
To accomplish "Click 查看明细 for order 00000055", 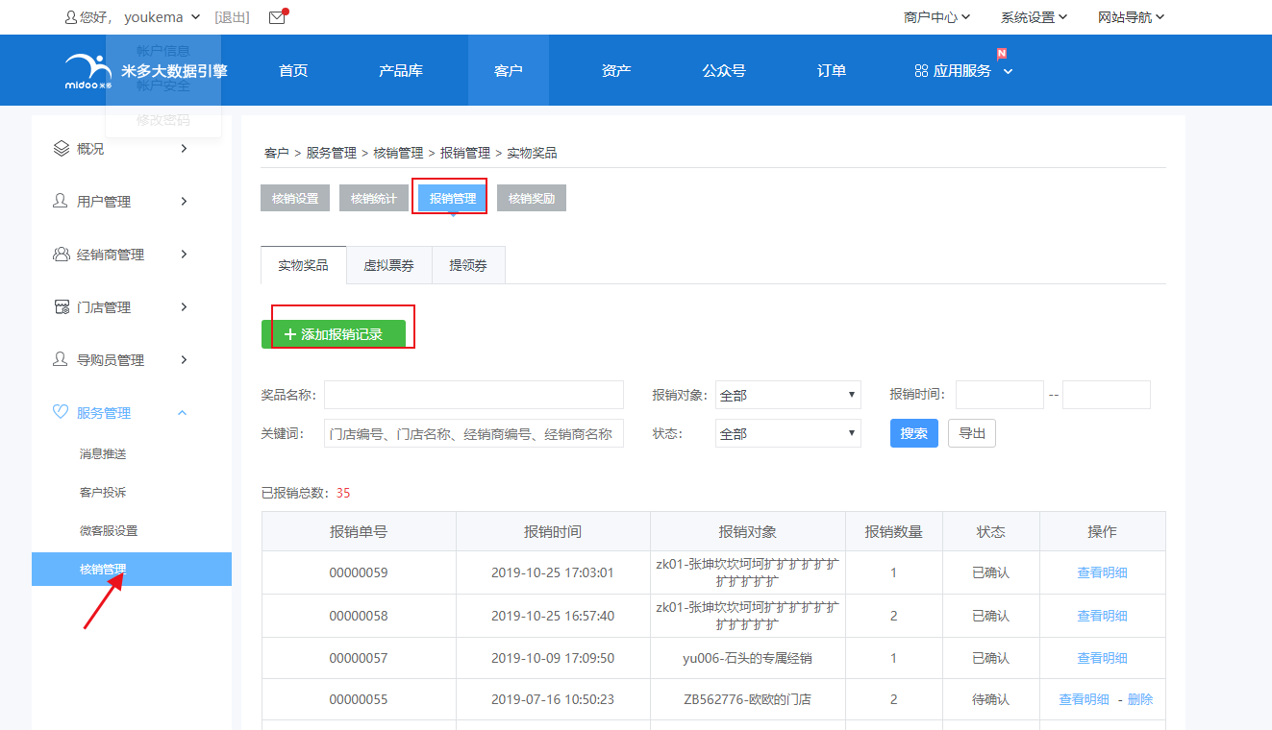I will pos(1085,699).
